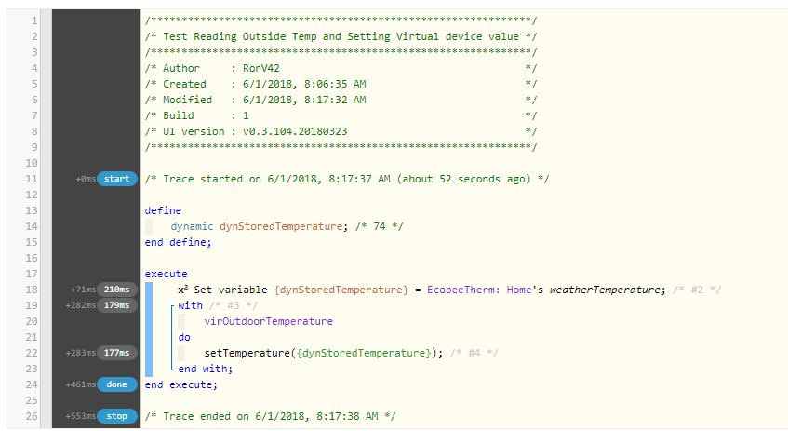Click the 'do' keyword under the with block
The height and width of the screenshot is (431, 788).
point(184,337)
